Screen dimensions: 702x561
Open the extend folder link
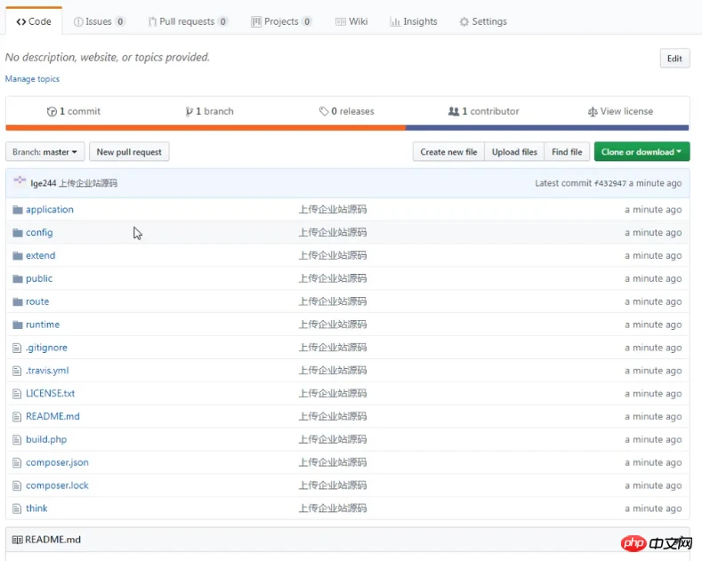click(x=41, y=256)
